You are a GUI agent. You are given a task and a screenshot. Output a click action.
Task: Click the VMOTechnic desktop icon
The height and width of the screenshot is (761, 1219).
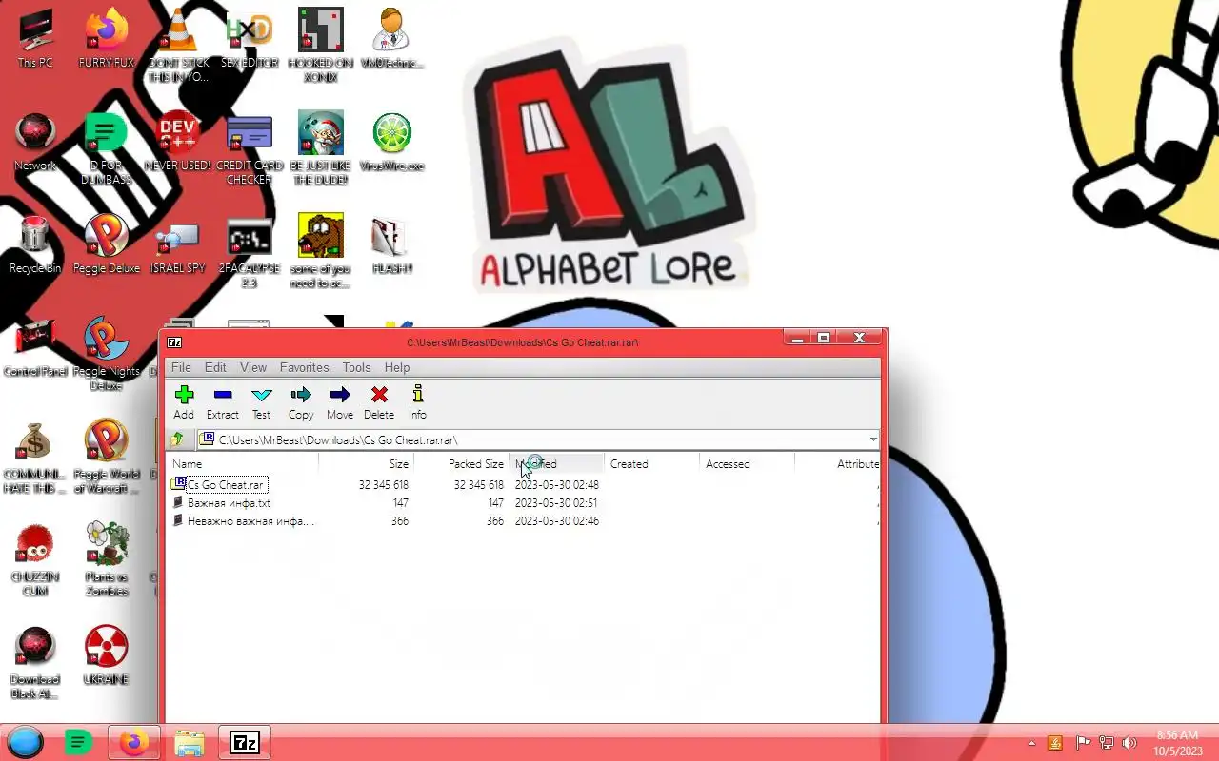click(391, 40)
